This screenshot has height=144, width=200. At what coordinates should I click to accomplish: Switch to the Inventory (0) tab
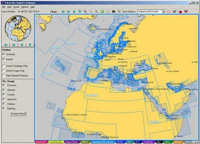pyautogui.click(x=56, y=142)
